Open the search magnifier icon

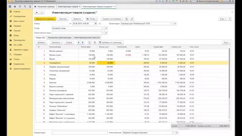tap(25, 7)
